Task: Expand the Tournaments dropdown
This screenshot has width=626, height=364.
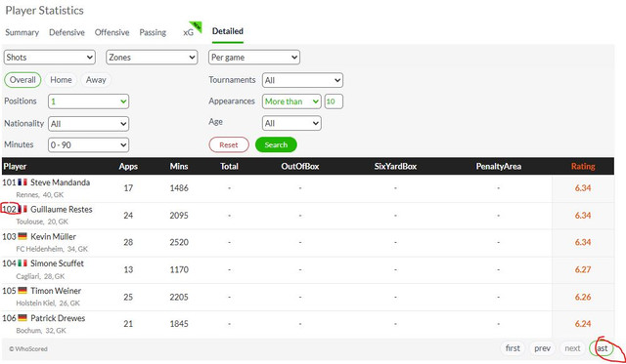Action: click(x=302, y=80)
